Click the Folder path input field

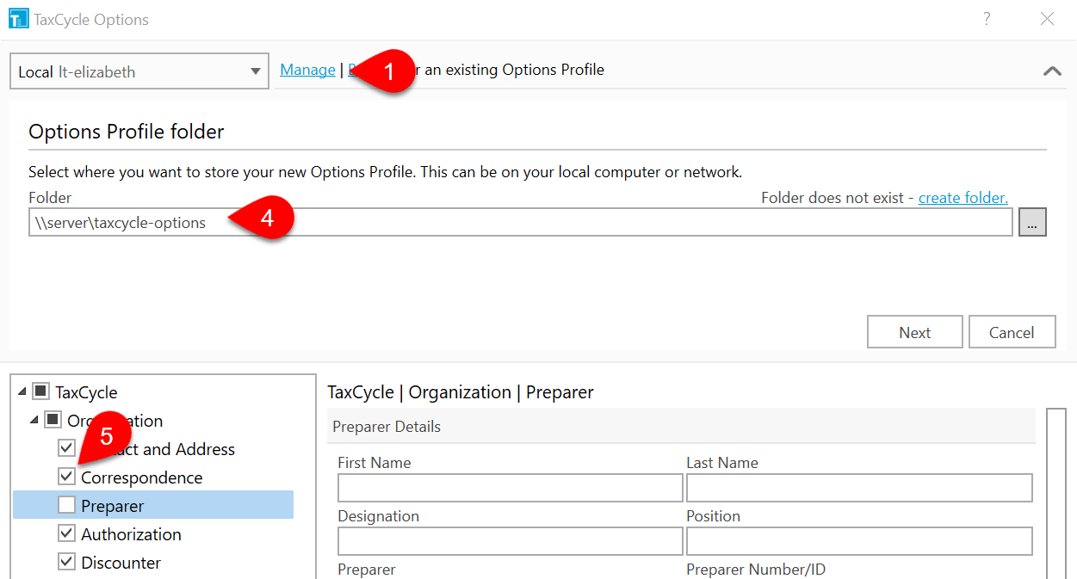520,222
